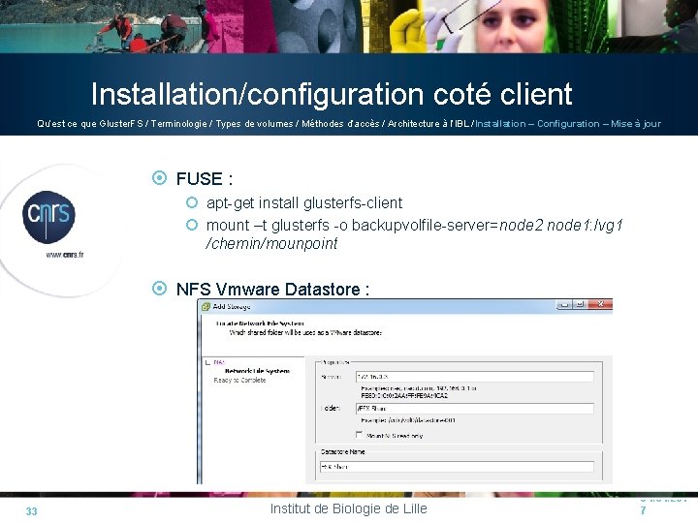Minimize the Add Storage dialog
698x523 pixels.
pos(564,305)
